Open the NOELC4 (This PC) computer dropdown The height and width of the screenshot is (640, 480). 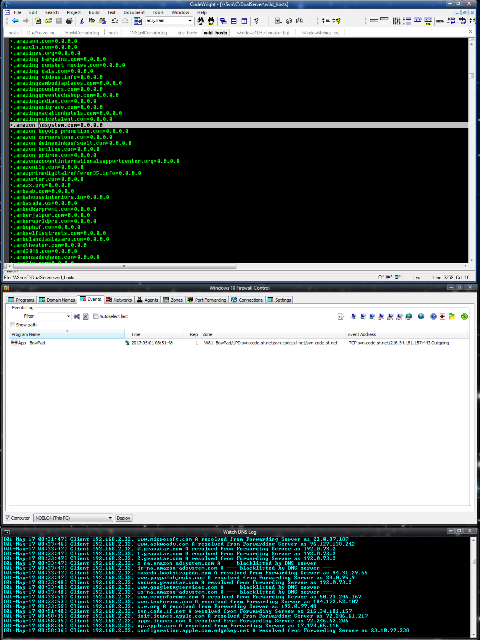click(110, 518)
